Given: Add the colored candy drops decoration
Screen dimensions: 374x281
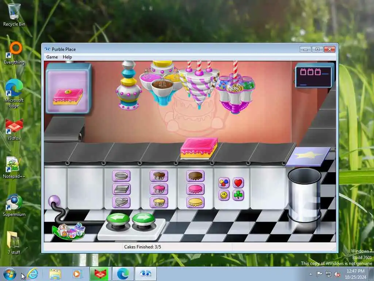Looking at the screenshot, I should (224, 183).
